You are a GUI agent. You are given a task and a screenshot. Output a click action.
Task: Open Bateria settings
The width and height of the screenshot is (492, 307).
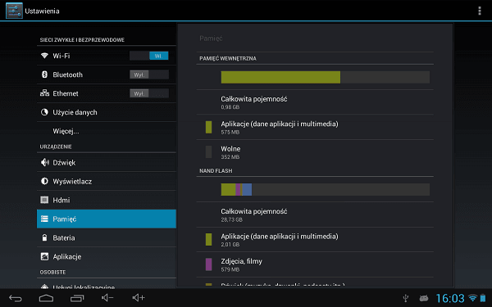107,237
